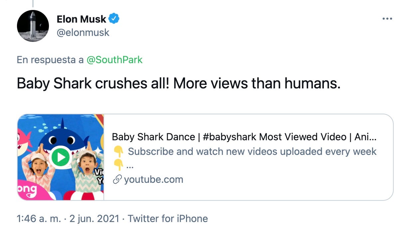This screenshot has width=409, height=230.
Task: Click the blue verified badge checkmark
Action: point(114,19)
